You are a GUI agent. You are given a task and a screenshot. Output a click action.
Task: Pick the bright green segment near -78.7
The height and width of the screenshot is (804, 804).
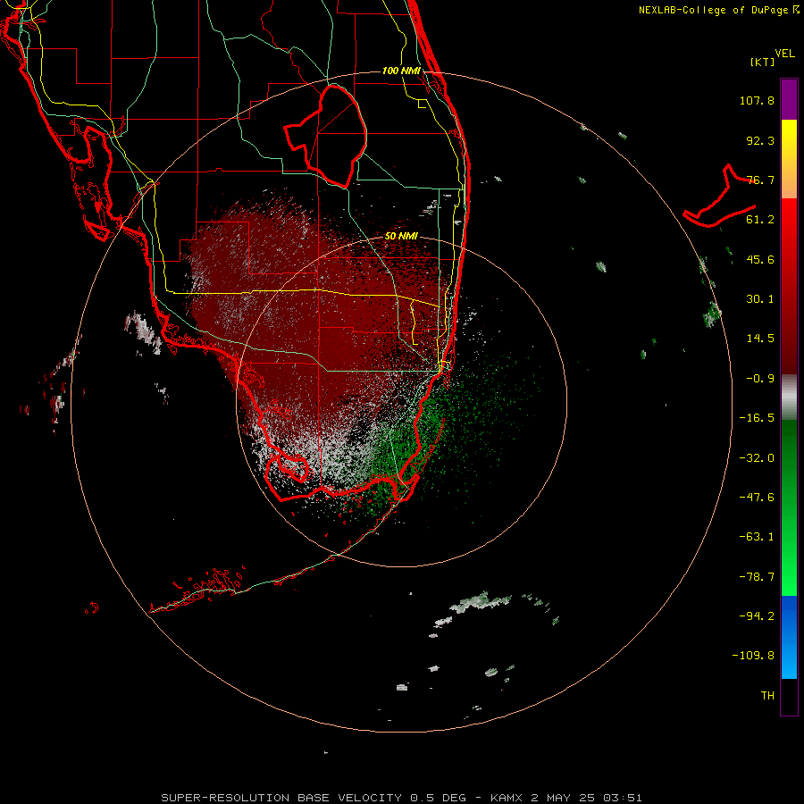pyautogui.click(x=789, y=577)
